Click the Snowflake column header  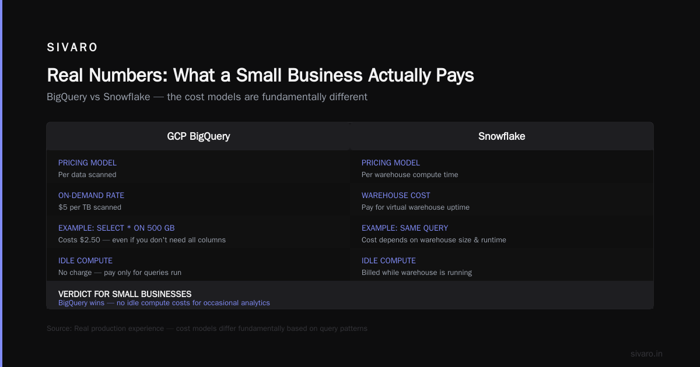tap(502, 136)
